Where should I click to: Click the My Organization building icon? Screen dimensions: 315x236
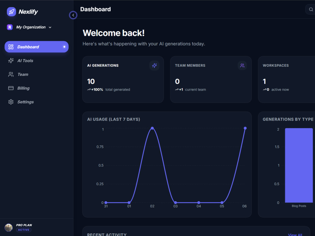point(10,27)
